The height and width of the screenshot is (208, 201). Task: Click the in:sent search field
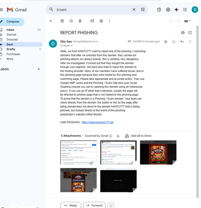(93, 10)
